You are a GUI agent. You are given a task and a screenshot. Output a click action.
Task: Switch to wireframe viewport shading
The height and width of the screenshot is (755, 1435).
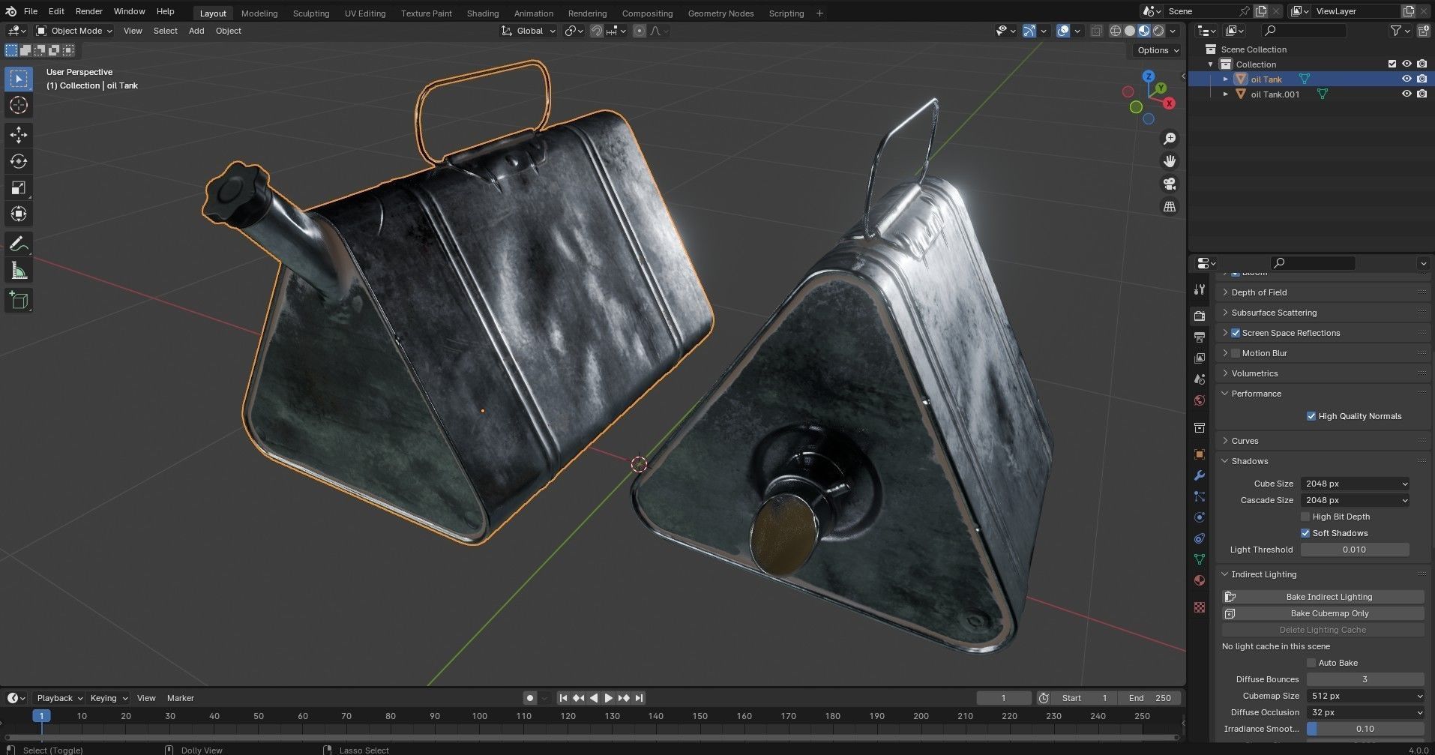(x=1116, y=31)
